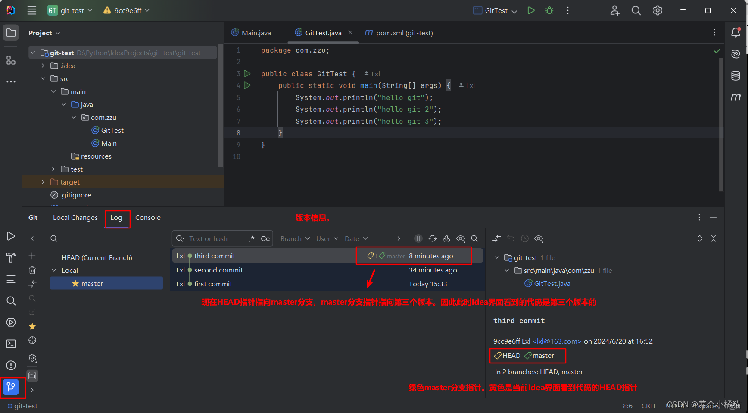Open AI Assistant spiral icon
Image resolution: width=748 pixels, height=413 pixels.
tap(736, 54)
